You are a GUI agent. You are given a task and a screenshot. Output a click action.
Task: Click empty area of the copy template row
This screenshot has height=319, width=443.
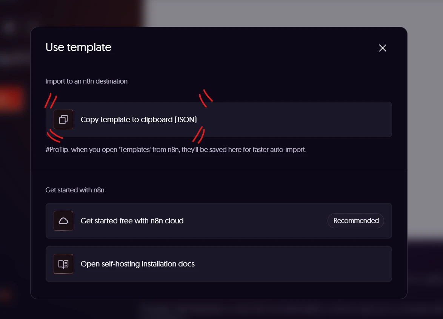294,119
